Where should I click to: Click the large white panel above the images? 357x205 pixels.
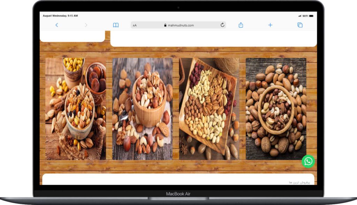[213, 38]
